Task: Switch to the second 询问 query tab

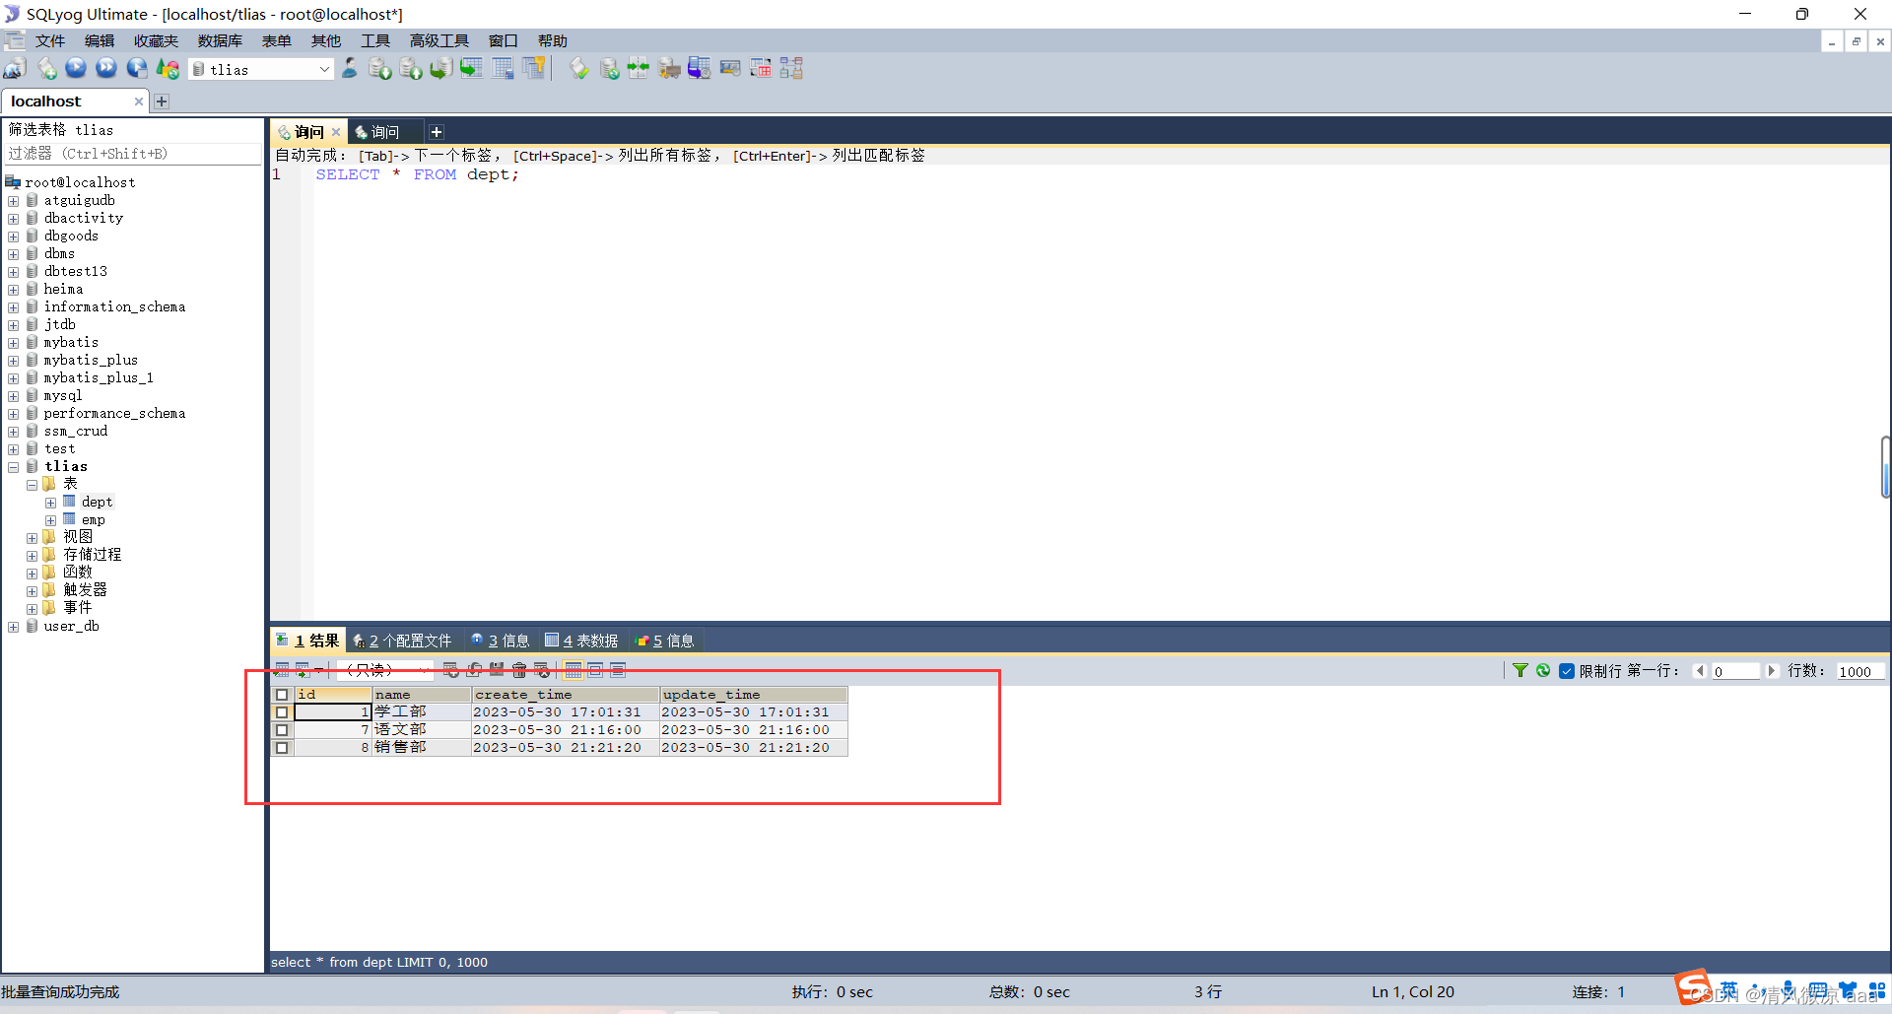Action: (x=385, y=132)
